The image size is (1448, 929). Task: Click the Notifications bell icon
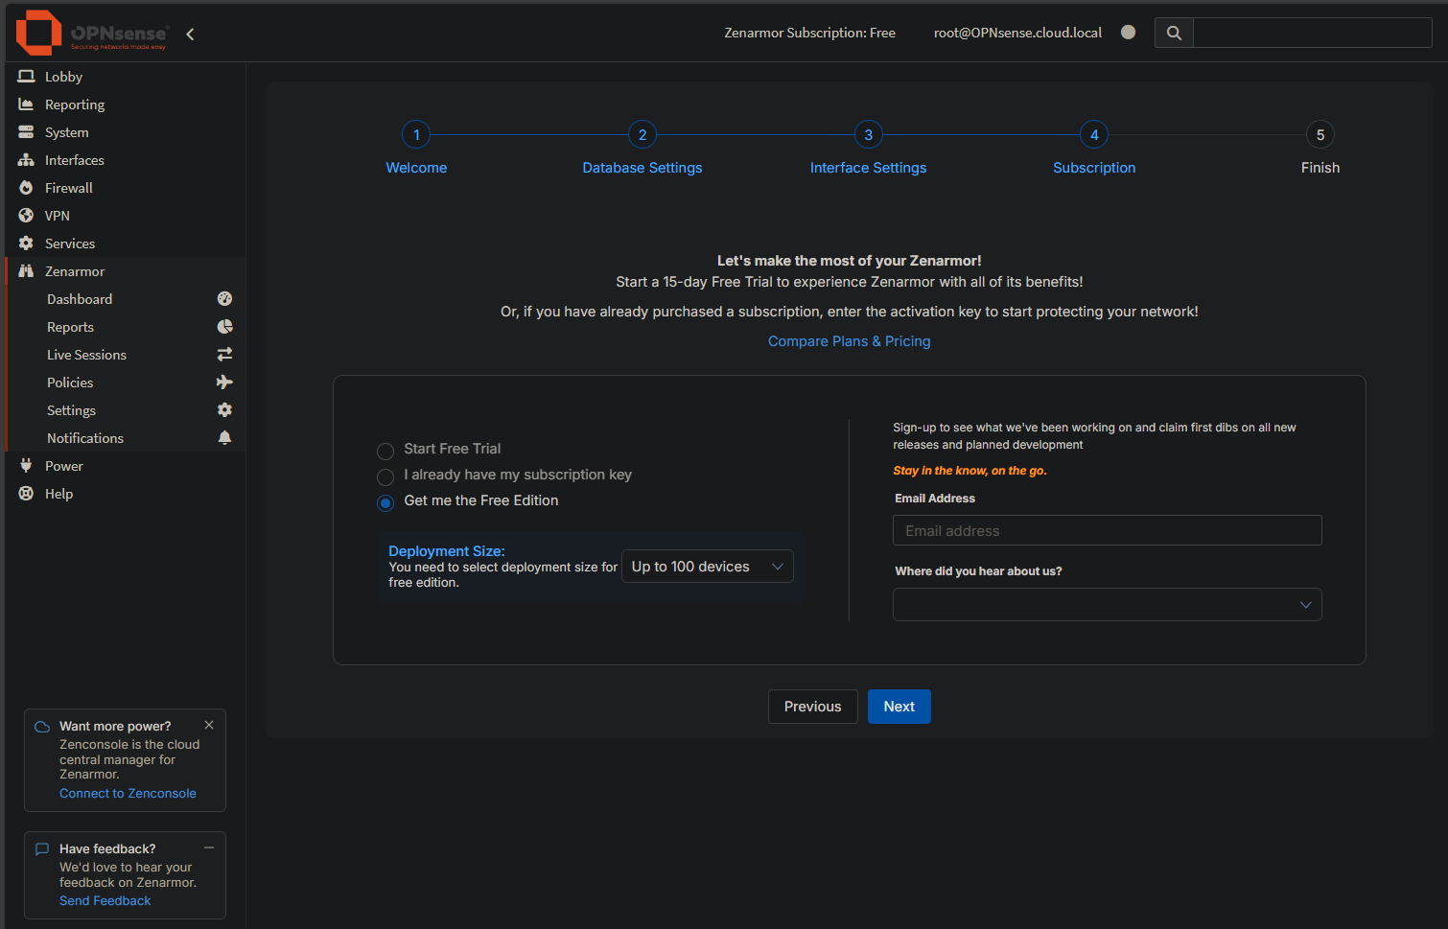(224, 438)
